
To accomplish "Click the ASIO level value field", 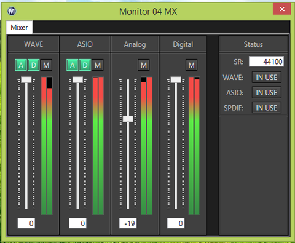I will point(77,223).
